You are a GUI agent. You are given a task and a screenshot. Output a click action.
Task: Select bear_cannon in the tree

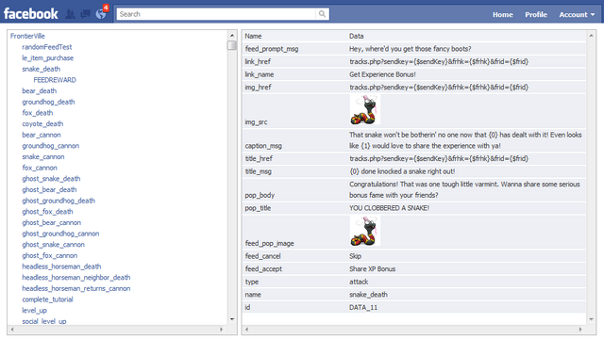(x=42, y=135)
